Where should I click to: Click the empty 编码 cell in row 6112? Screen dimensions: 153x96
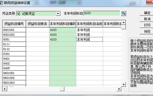click(63, 49)
